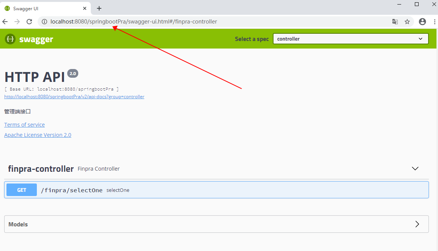Click the Finpra Controller description text
Viewport: 438px width, 251px height.
[x=99, y=169]
